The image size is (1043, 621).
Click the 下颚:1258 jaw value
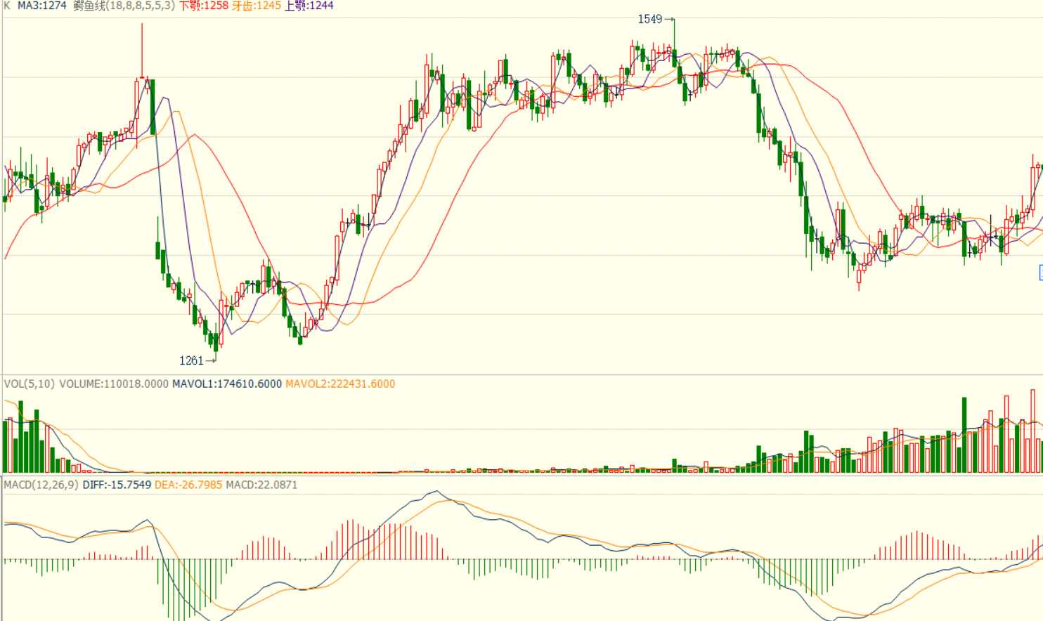click(x=204, y=6)
